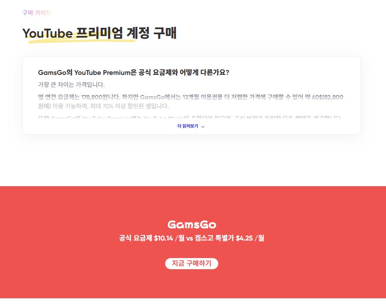
Task: Expand the '더 읽어보기' read more link
Action: click(x=191, y=126)
